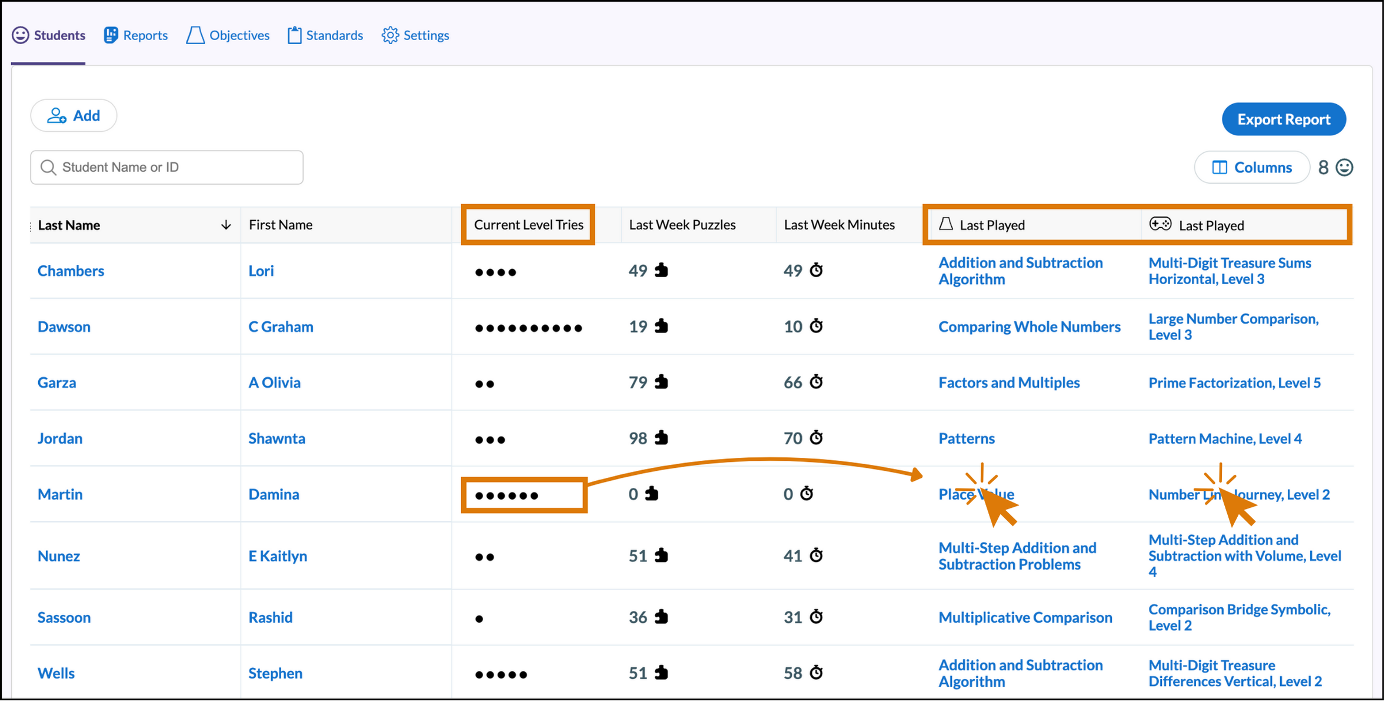Click student last name Dawson
Image resolution: width=1386 pixels, height=702 pixels.
pyautogui.click(x=64, y=327)
